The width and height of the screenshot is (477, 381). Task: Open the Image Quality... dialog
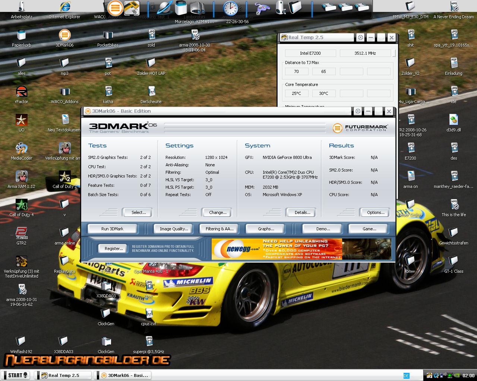point(174,229)
